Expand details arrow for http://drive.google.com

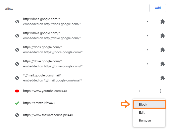pos(147,36)
